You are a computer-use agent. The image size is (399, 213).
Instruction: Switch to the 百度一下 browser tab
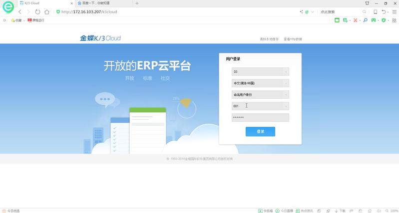tap(100, 3)
